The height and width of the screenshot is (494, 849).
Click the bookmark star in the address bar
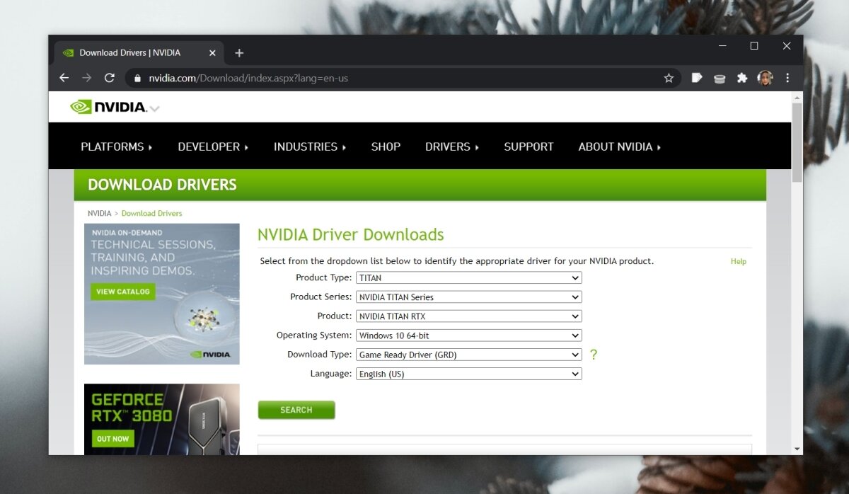(x=669, y=78)
